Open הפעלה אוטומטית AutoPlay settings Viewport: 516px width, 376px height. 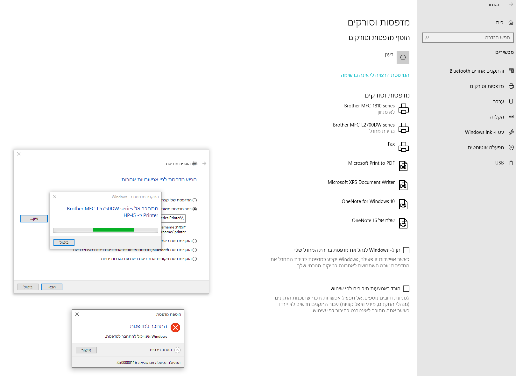click(486, 147)
